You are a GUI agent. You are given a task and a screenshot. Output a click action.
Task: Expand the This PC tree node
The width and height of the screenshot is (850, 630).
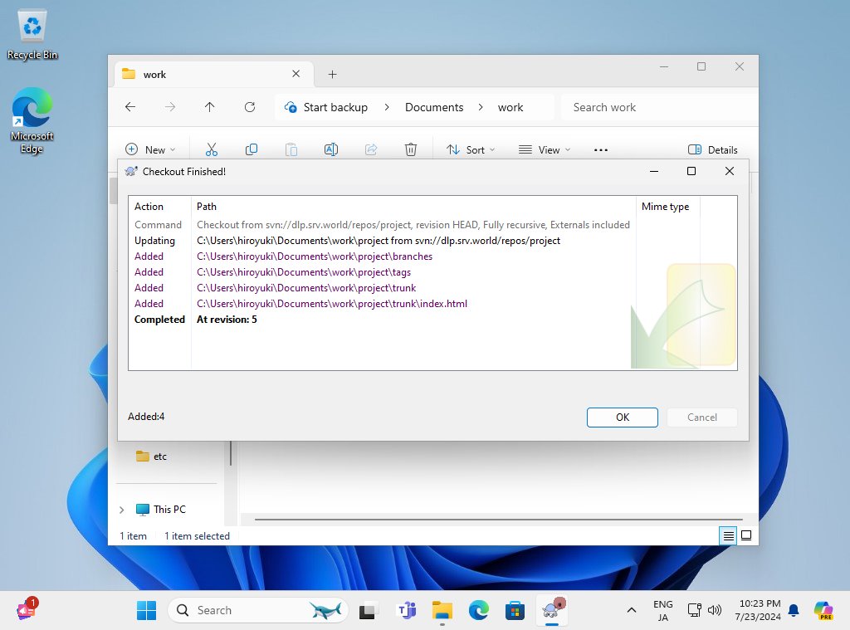(x=121, y=510)
